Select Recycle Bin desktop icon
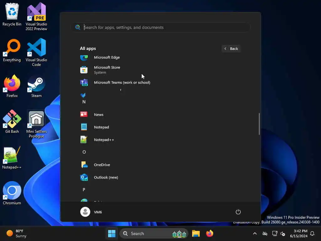 12,15
